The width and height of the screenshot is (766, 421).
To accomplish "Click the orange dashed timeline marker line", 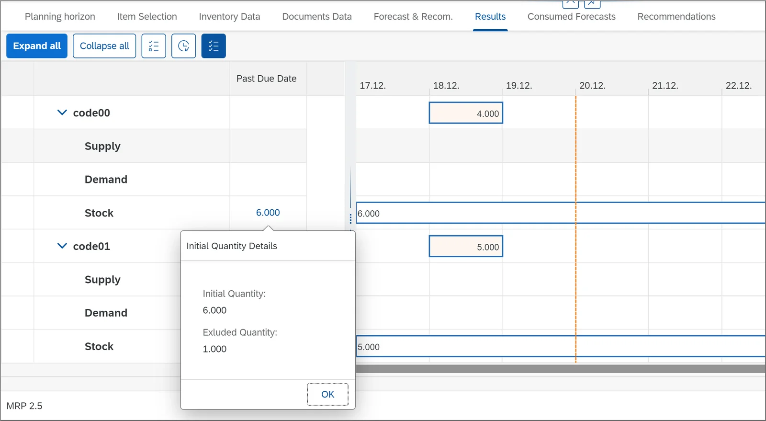I will point(575,229).
